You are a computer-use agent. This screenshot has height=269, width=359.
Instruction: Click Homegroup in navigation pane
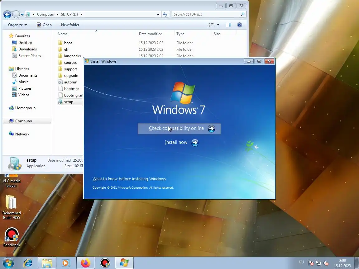(x=25, y=108)
